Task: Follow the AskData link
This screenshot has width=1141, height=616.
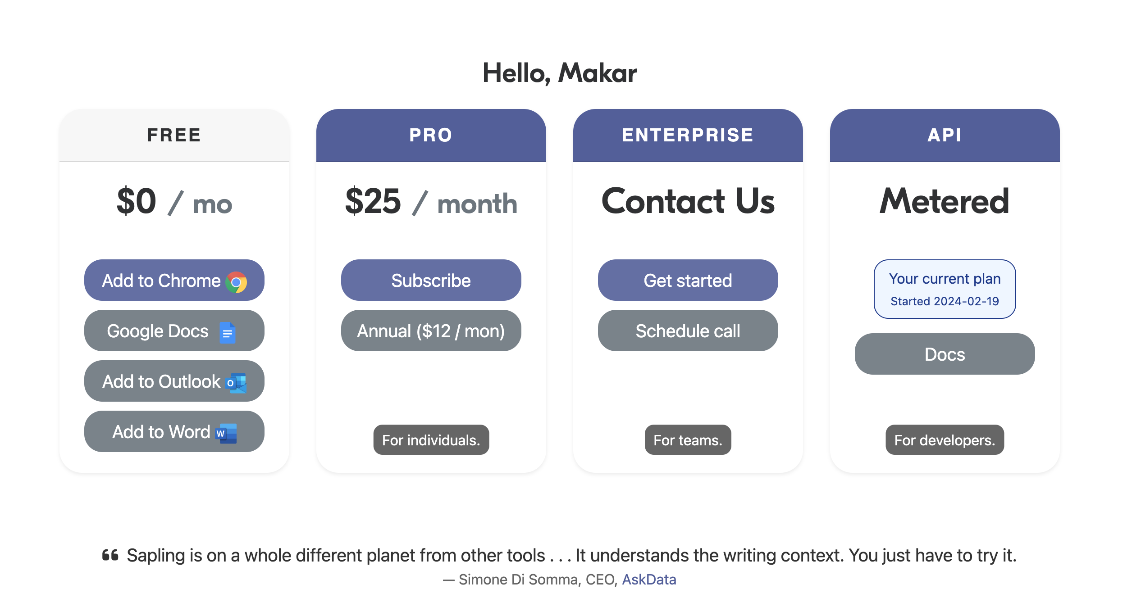Action: [649, 580]
